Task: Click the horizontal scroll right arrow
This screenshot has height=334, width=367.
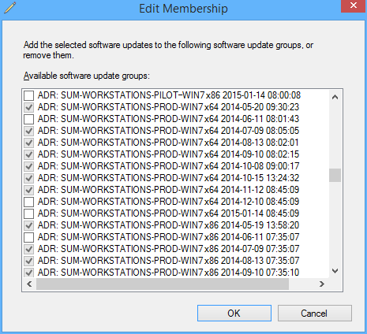Action: tap(322, 284)
